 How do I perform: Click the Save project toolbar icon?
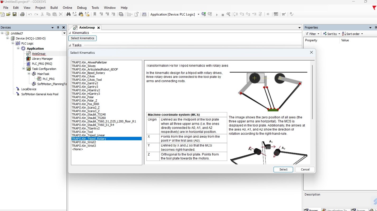(x=15, y=14)
